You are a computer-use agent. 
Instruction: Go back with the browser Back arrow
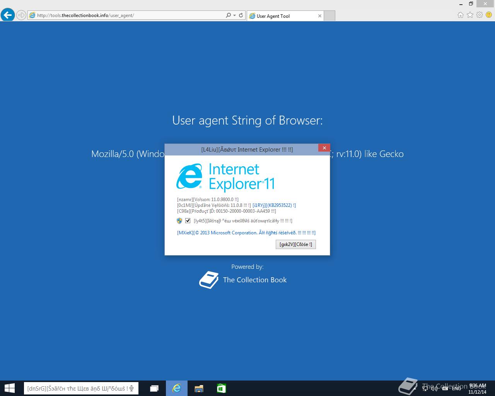[x=8, y=15]
